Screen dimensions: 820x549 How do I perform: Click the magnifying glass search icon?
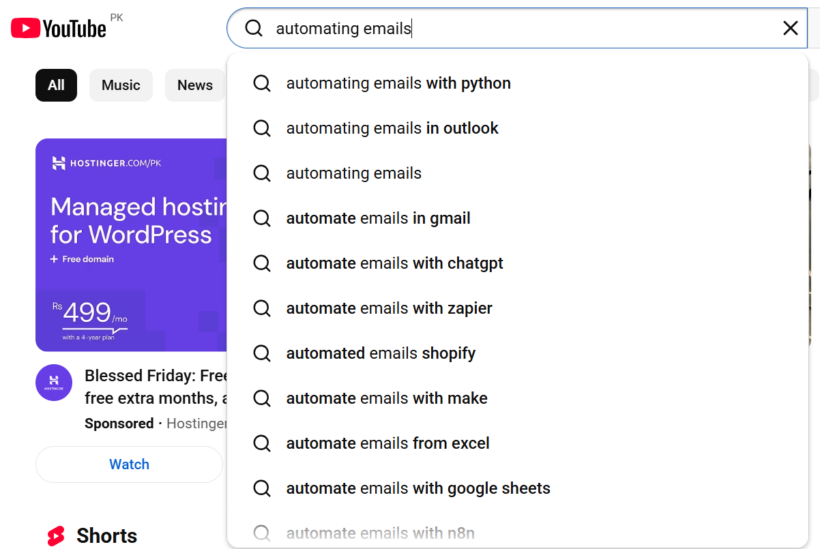tap(253, 28)
